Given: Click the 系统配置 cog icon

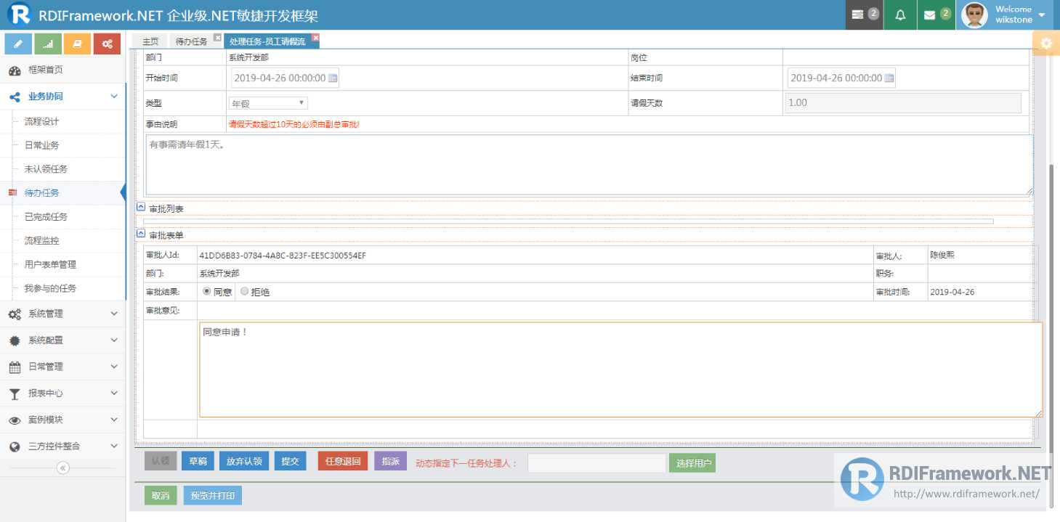Looking at the screenshot, I should click(15, 340).
